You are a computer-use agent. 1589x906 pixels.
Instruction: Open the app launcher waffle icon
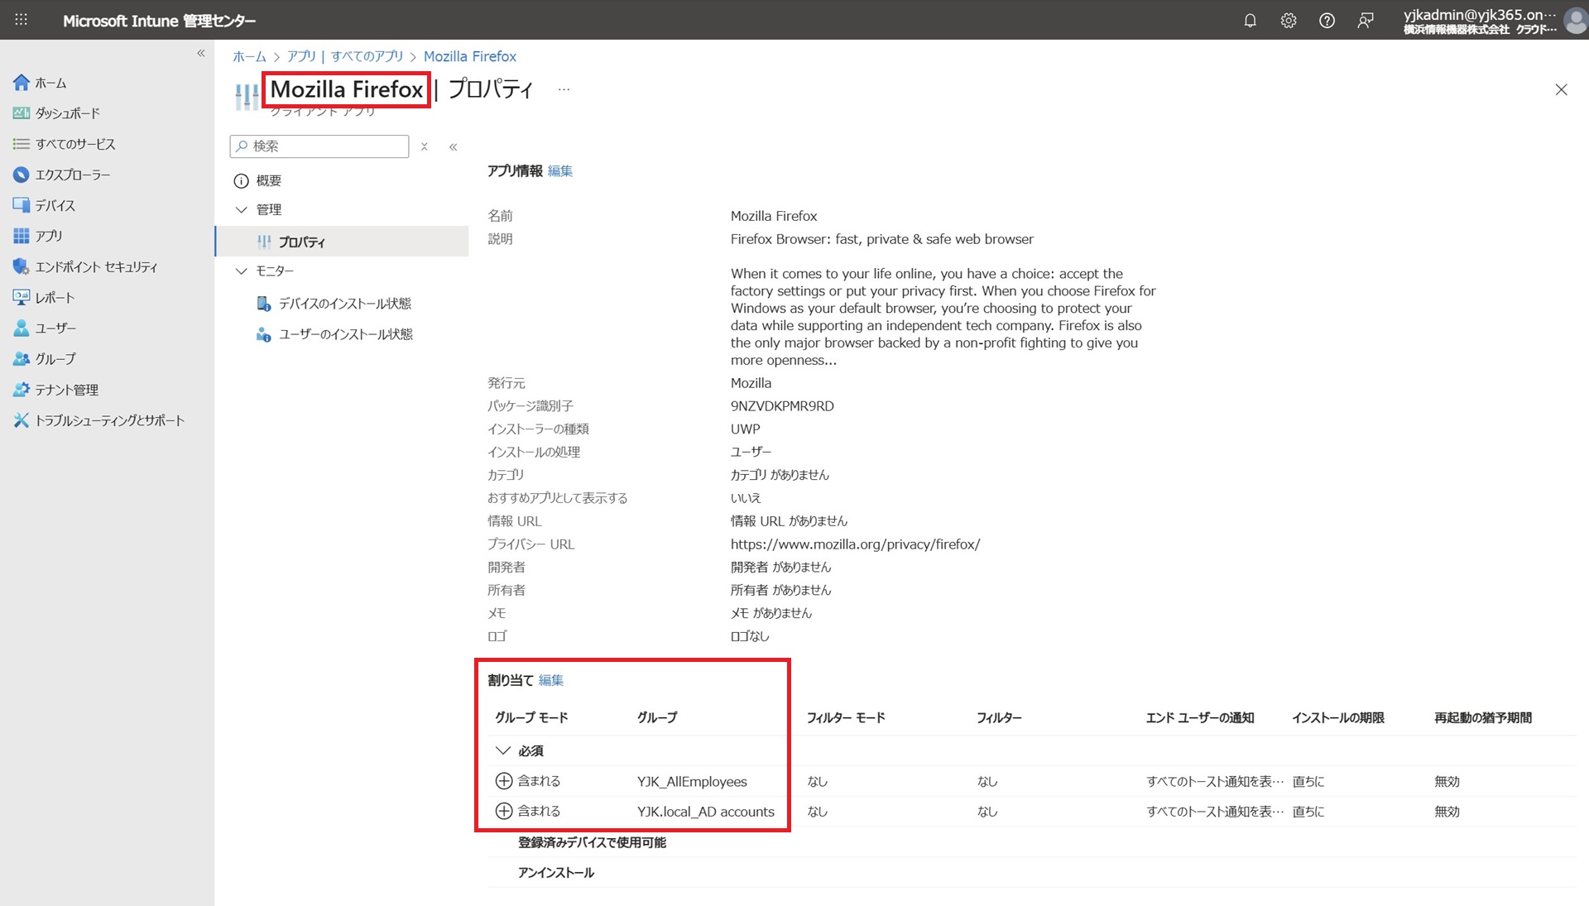(x=22, y=20)
